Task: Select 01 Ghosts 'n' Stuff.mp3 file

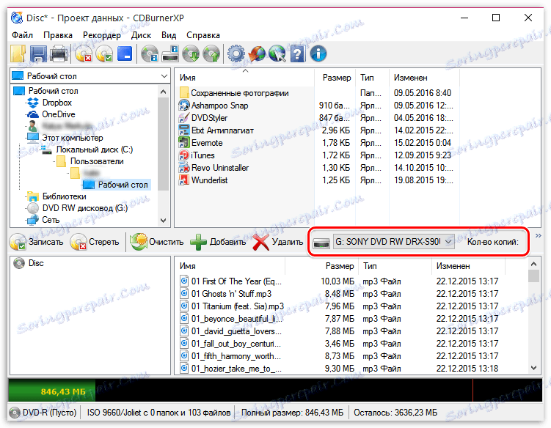Action: coord(232,294)
